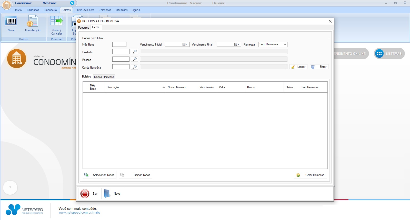The image size is (410, 220).
Task: Expand the Remessa dropdown
Action: 285,44
